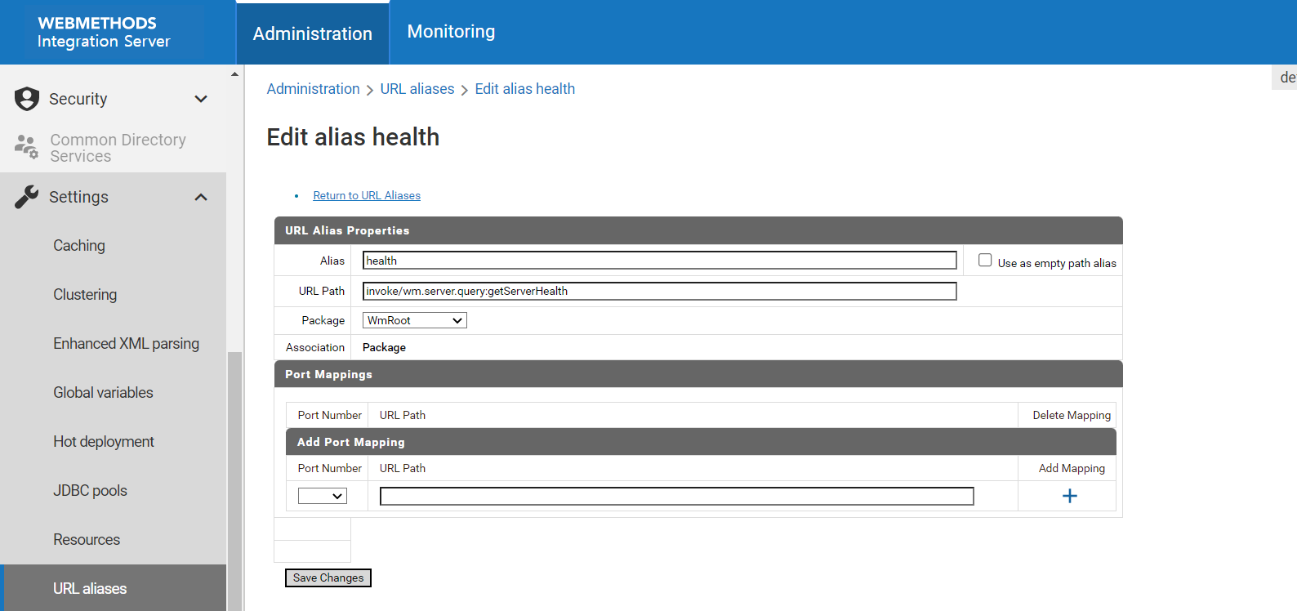Open JDBC pools settings

pyautogui.click(x=90, y=491)
